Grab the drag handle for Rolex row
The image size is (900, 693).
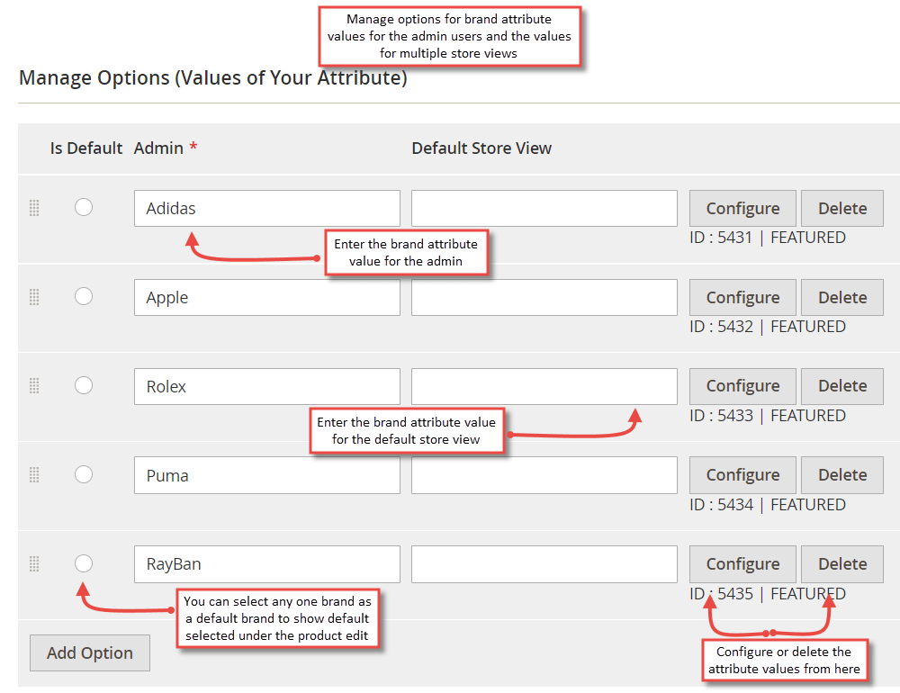tap(34, 386)
